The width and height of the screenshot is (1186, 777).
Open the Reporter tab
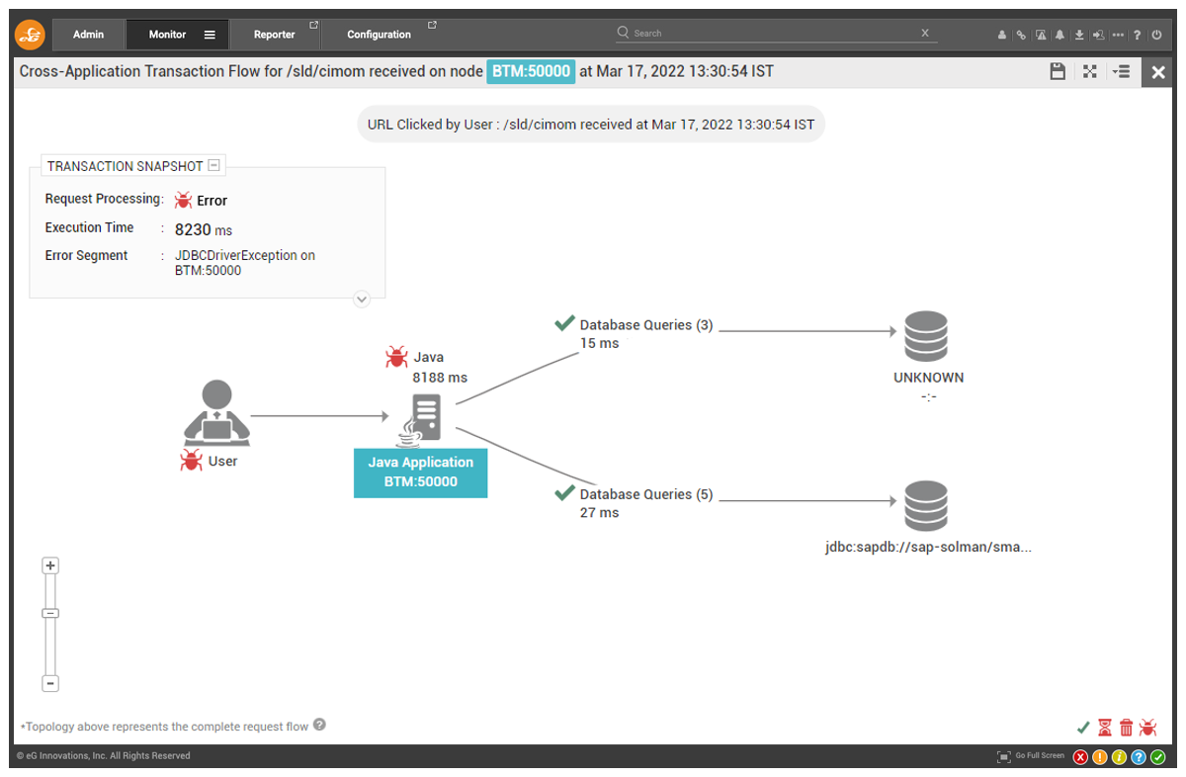pos(275,35)
